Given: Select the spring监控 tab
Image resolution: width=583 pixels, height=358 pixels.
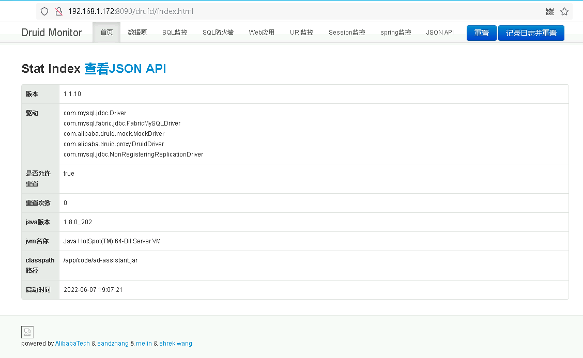Looking at the screenshot, I should [x=395, y=33].
